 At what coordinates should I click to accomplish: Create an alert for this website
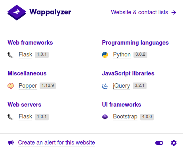coord(57,142)
